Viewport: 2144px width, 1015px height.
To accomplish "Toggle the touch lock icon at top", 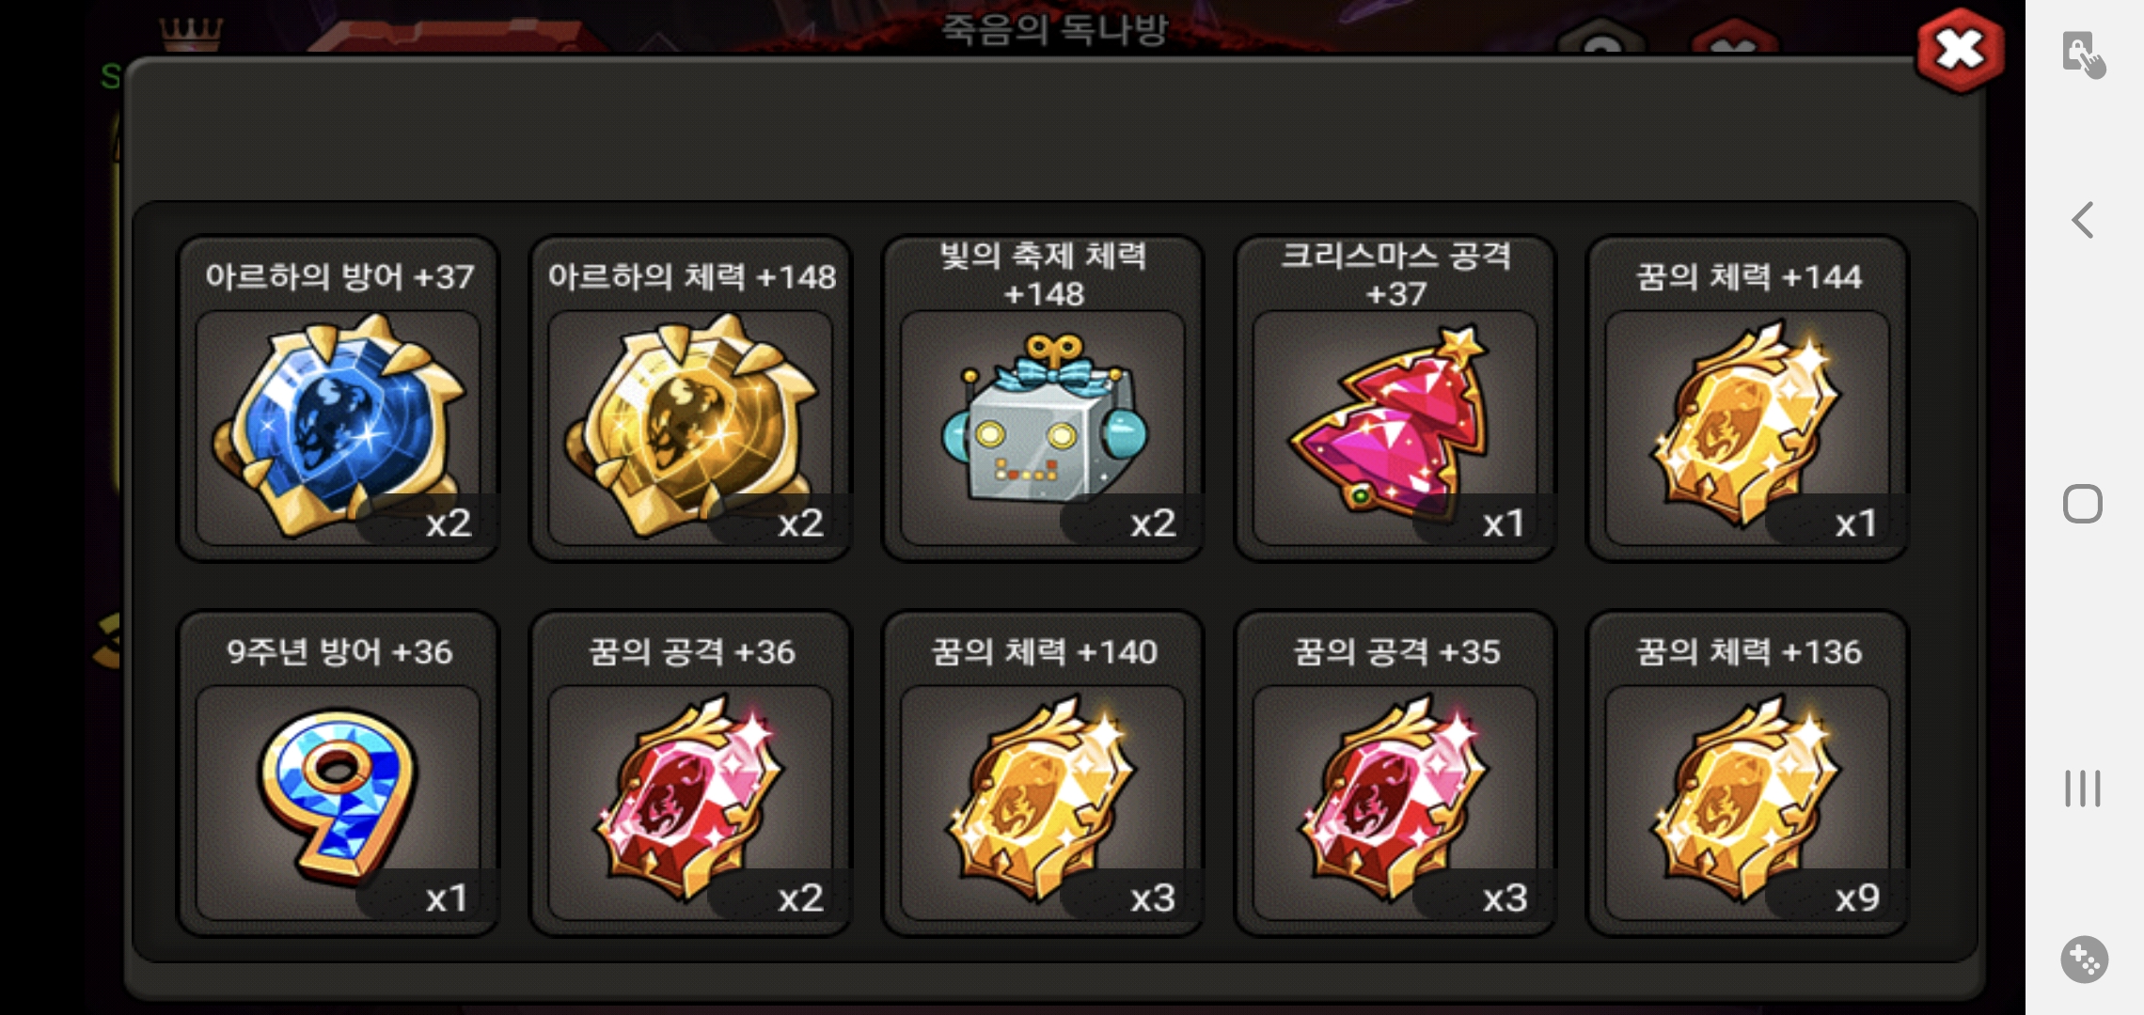I will pyautogui.click(x=2084, y=55).
